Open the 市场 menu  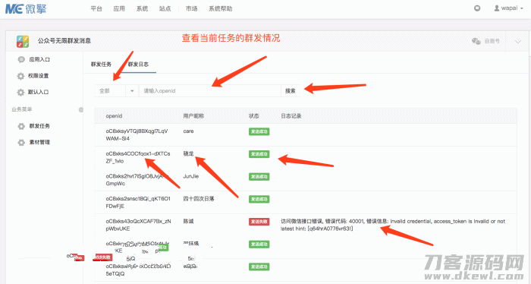(192, 8)
